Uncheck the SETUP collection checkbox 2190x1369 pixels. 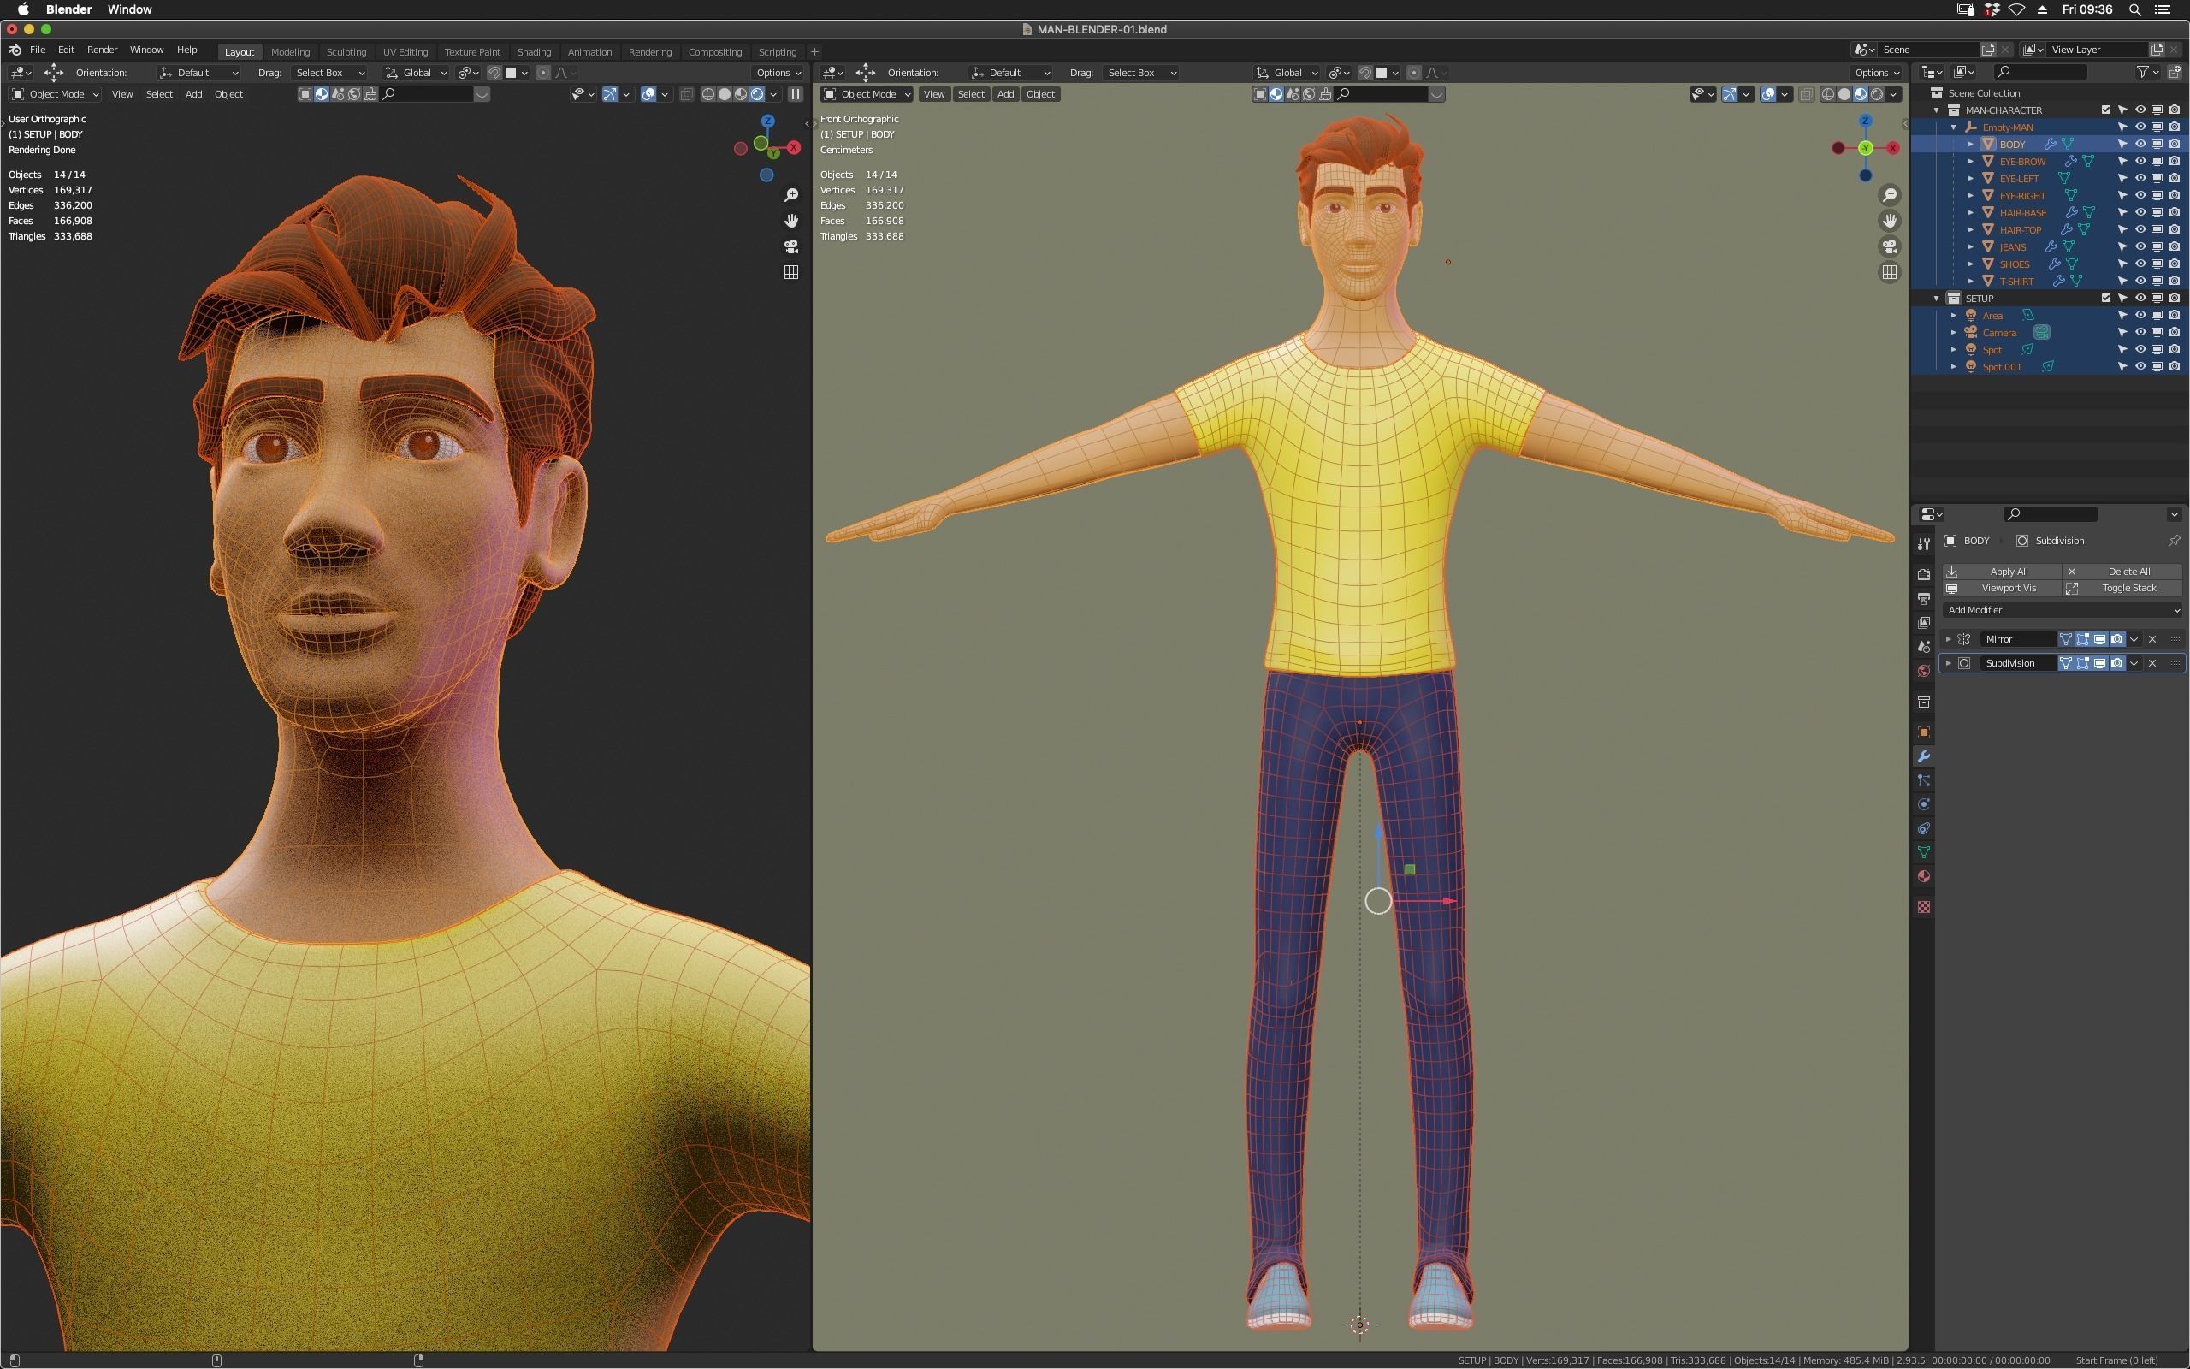(x=2106, y=298)
